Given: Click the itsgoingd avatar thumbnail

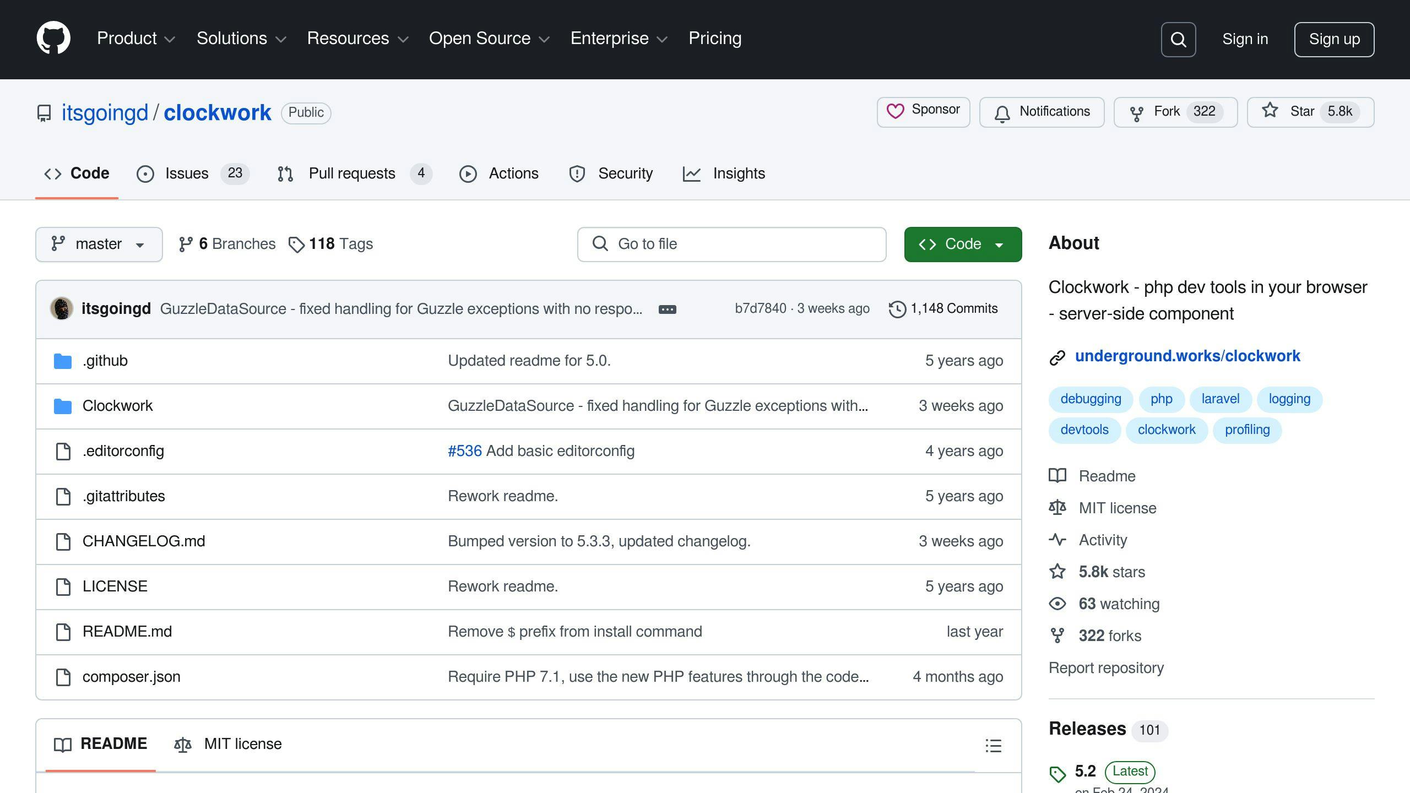Looking at the screenshot, I should [x=62, y=308].
